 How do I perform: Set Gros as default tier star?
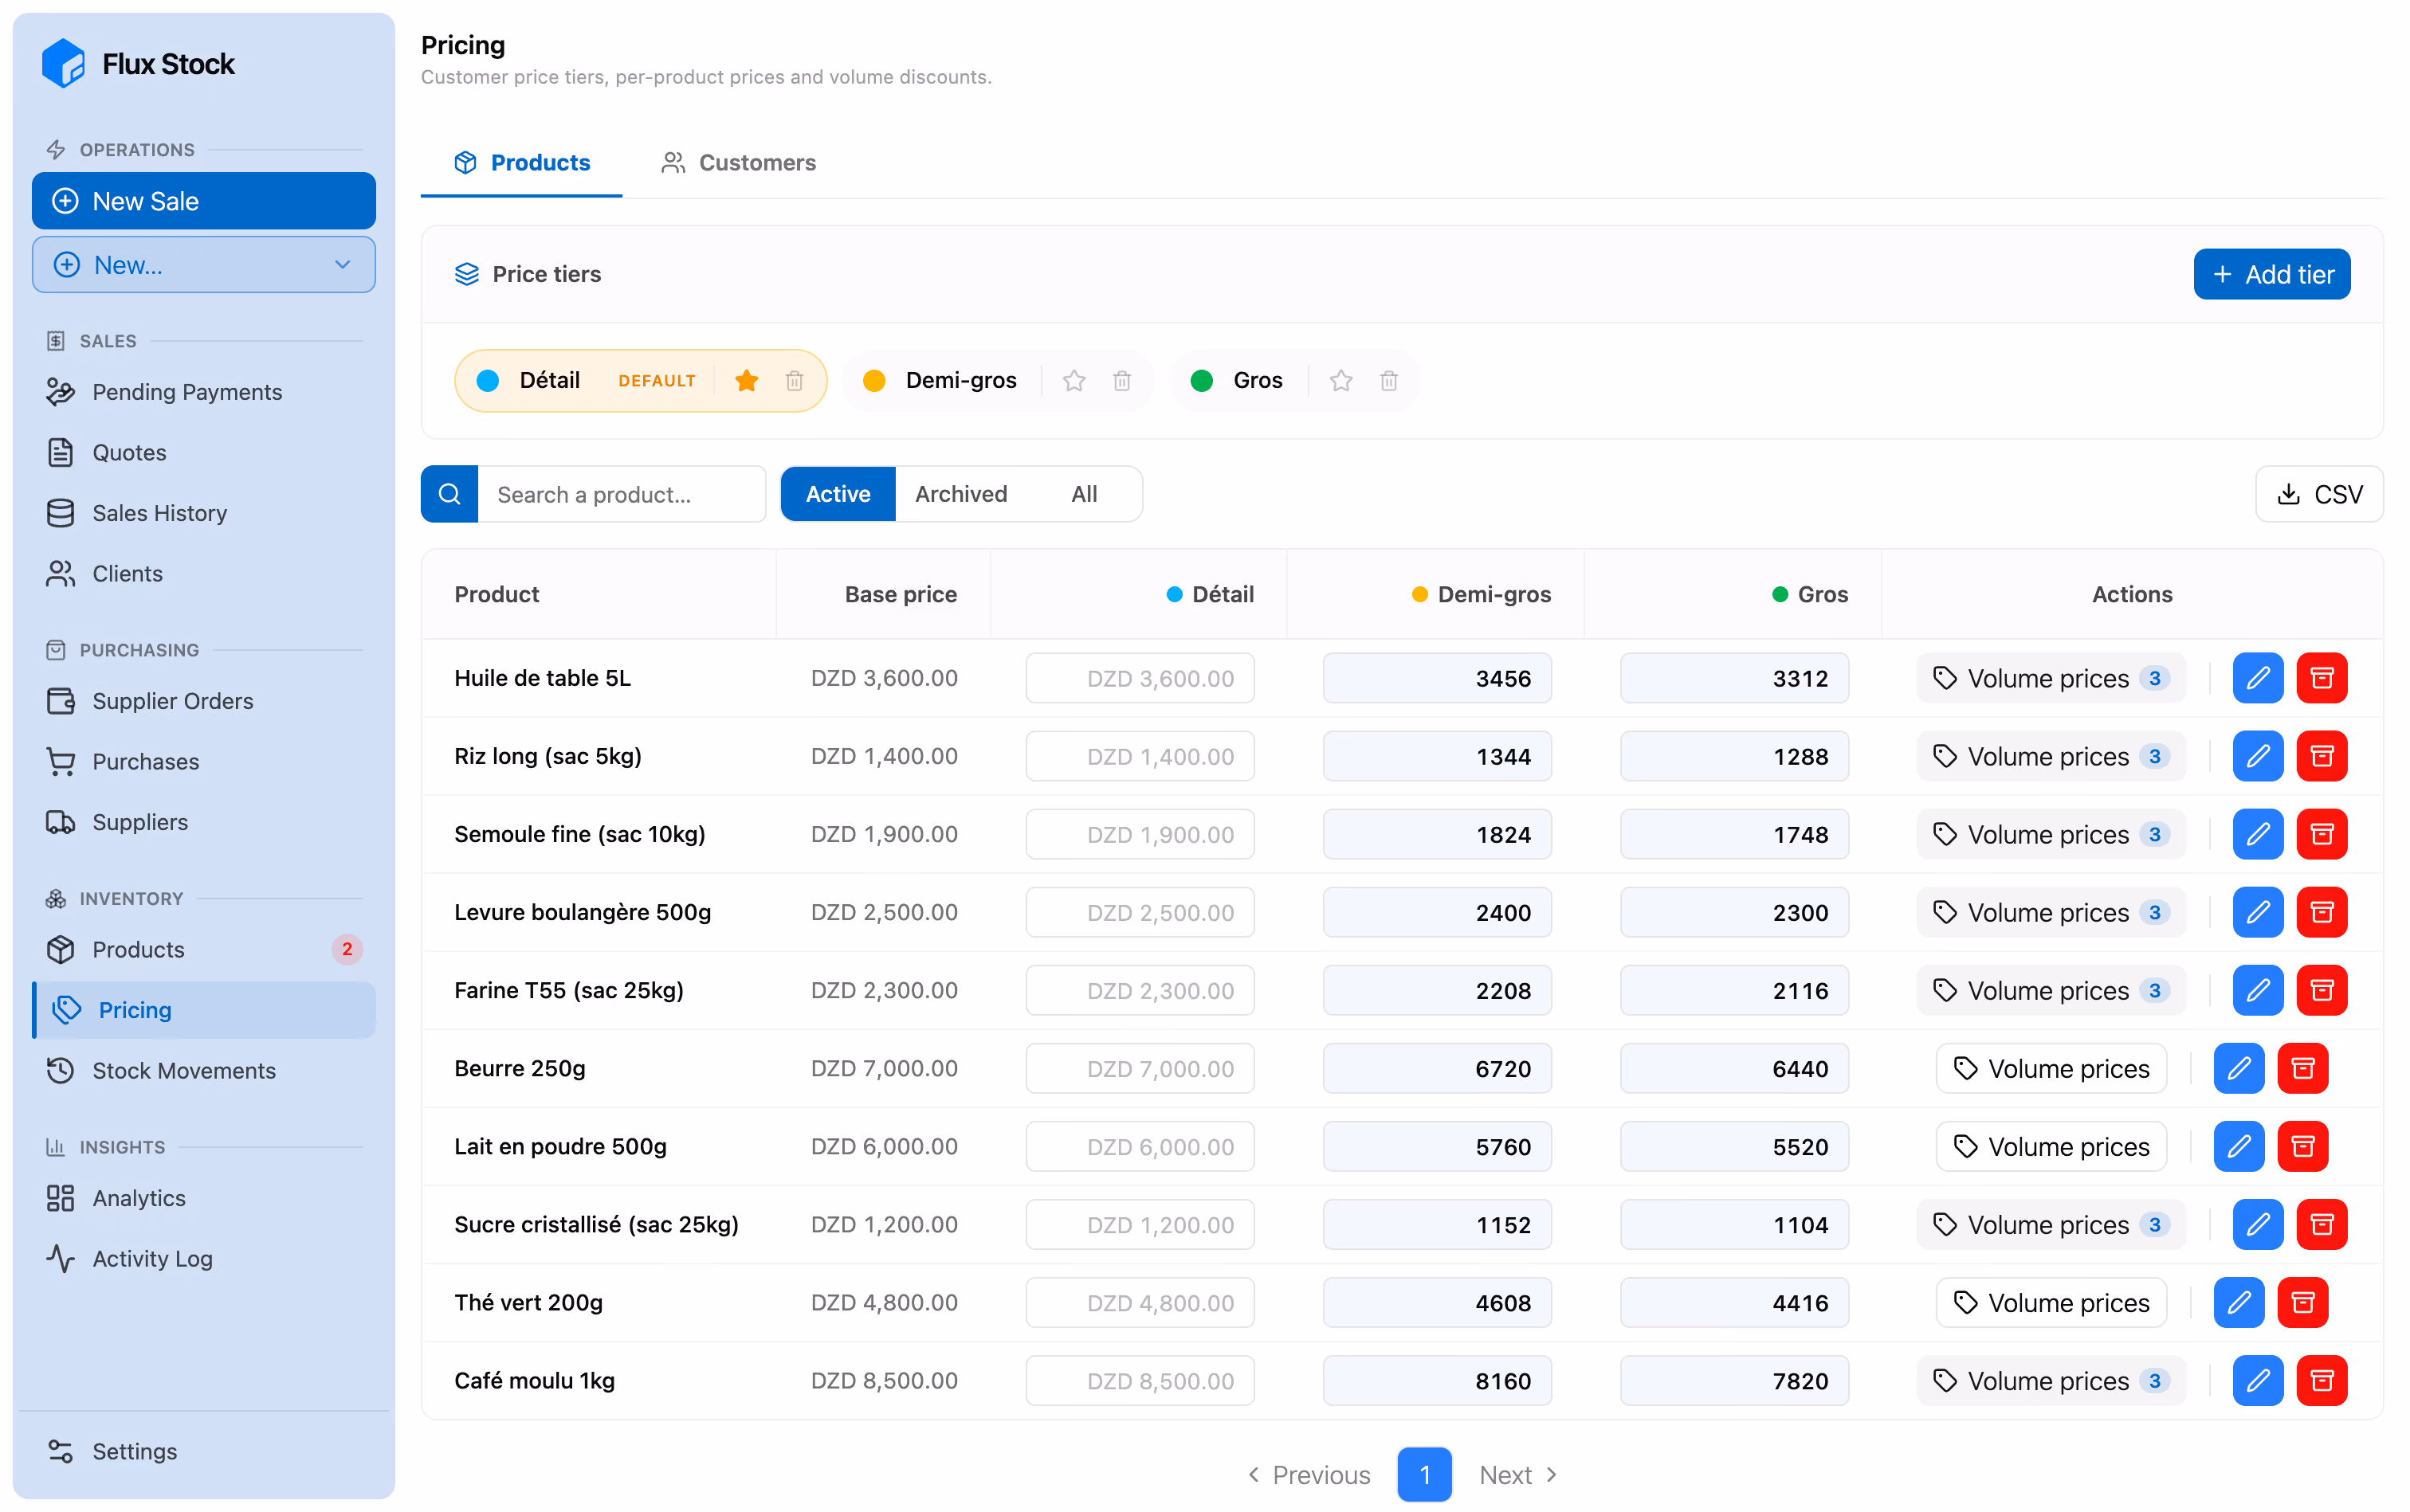coord(1340,381)
